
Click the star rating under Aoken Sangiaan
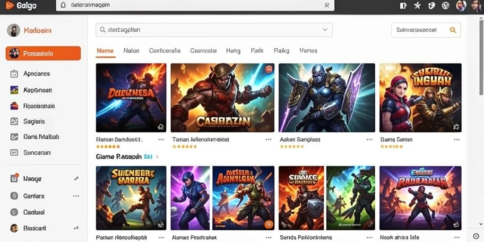click(x=292, y=147)
